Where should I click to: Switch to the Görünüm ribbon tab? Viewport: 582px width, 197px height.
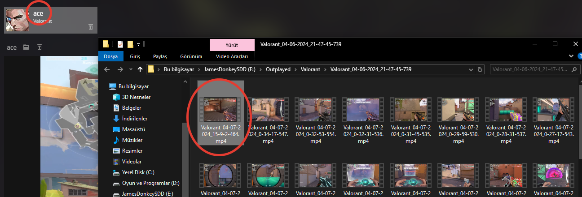click(x=192, y=56)
